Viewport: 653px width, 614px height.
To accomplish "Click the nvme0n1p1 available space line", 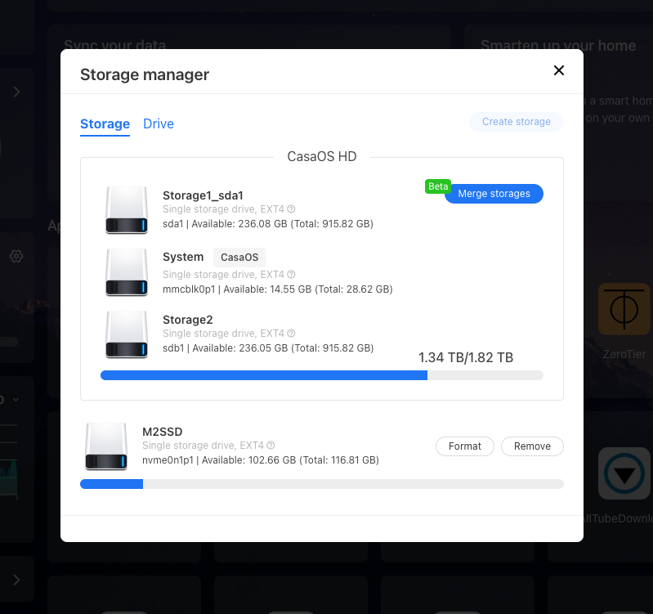I will click(260, 459).
